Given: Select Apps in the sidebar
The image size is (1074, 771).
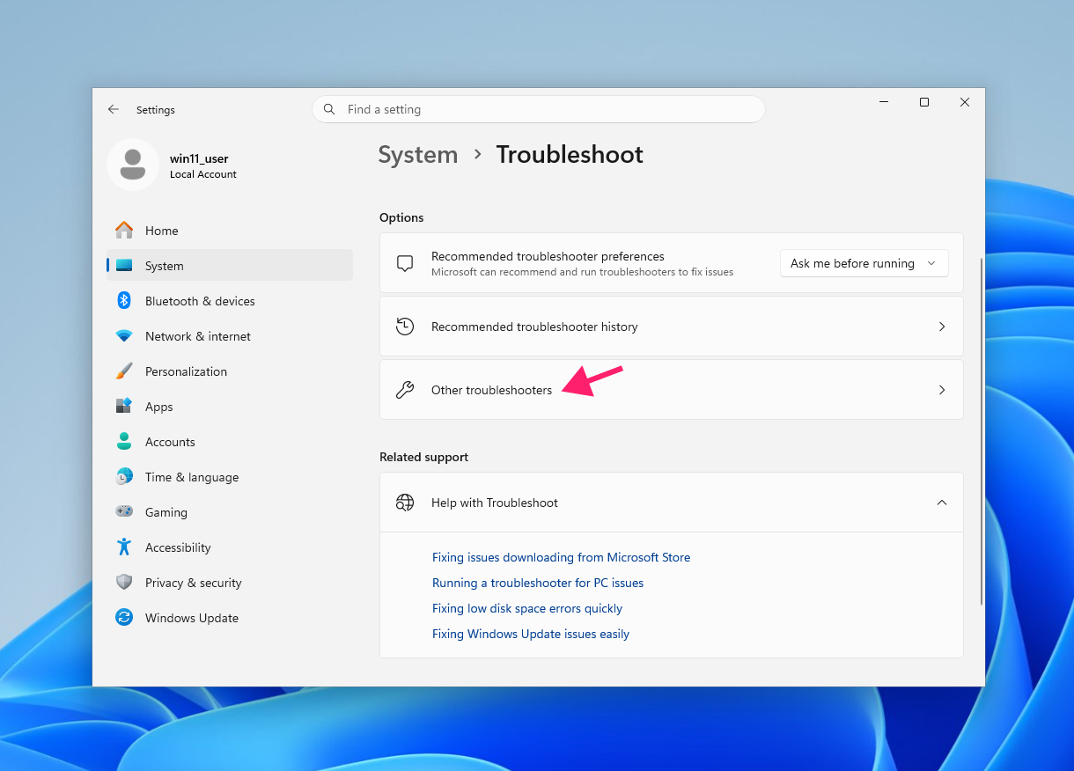Looking at the screenshot, I should pyautogui.click(x=230, y=407).
